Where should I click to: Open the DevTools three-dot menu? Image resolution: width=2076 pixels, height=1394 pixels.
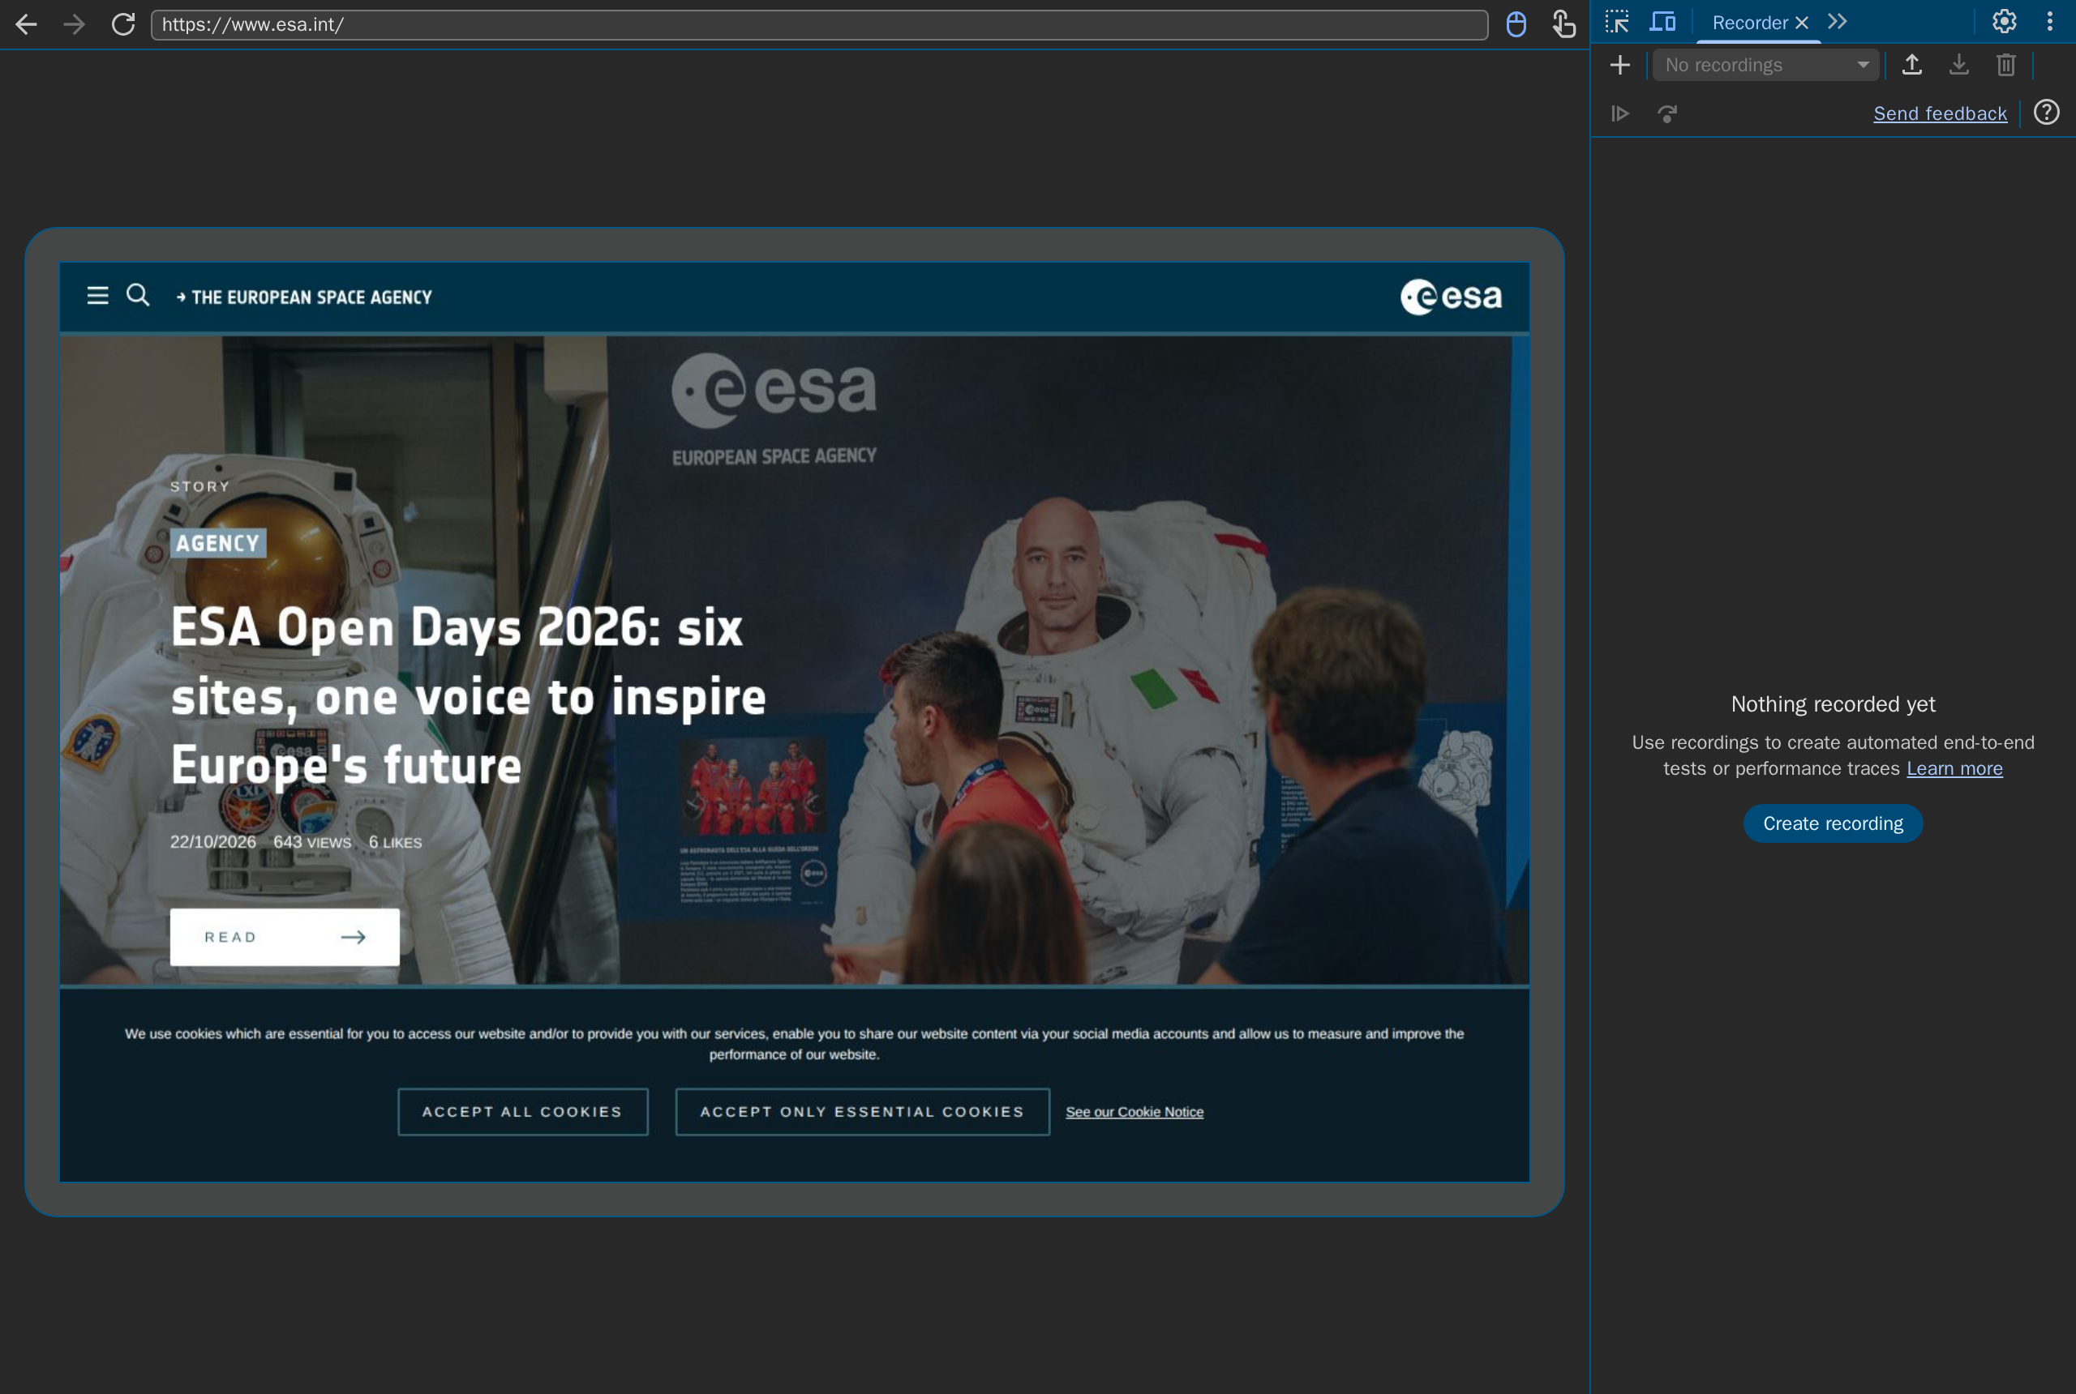point(2050,21)
